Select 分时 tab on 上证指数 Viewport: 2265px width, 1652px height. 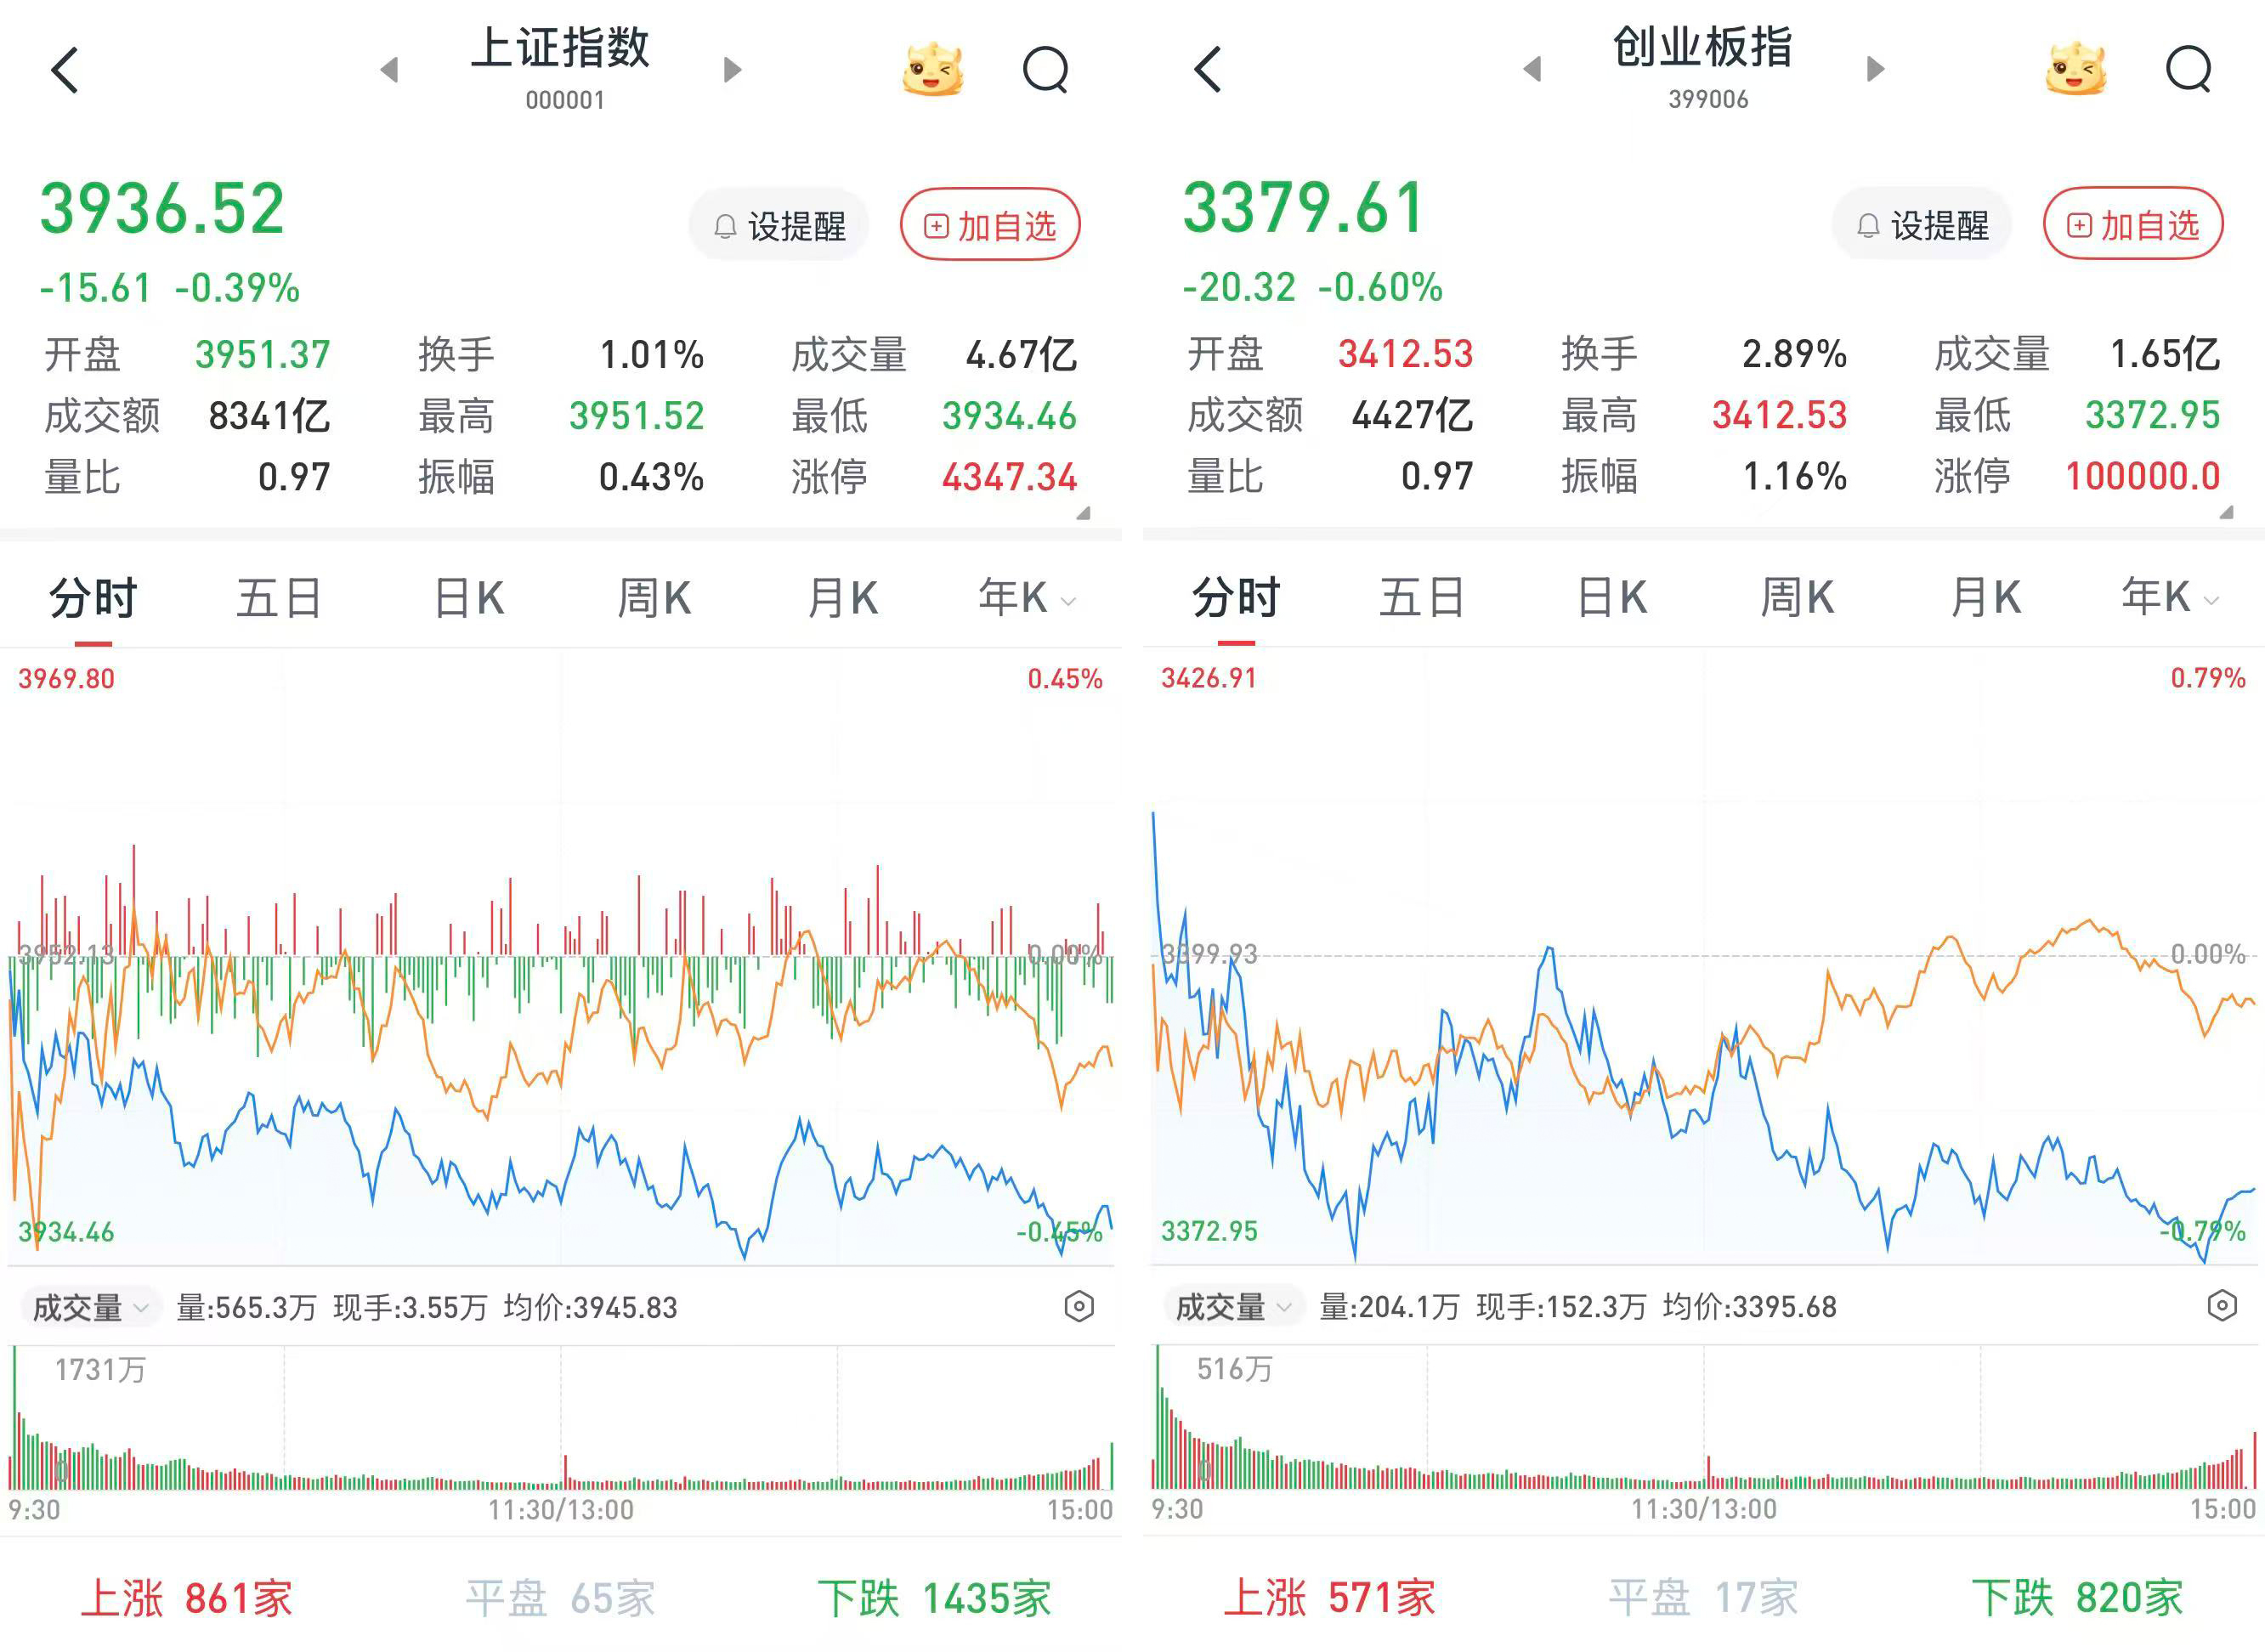pos(93,598)
